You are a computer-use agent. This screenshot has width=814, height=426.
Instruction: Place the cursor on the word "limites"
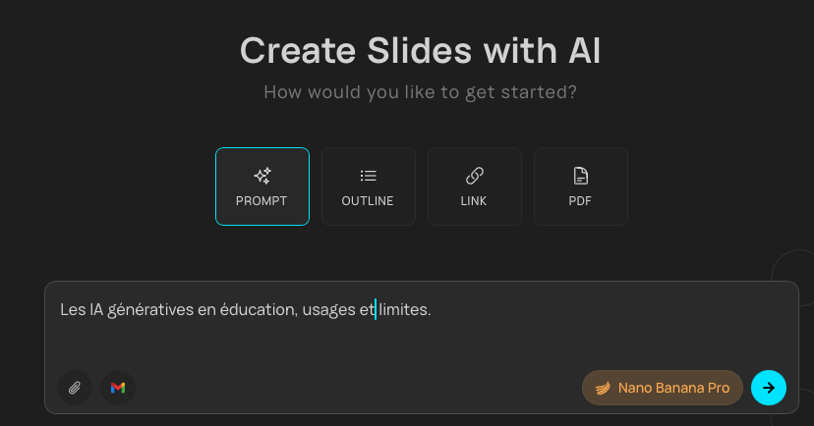point(405,310)
